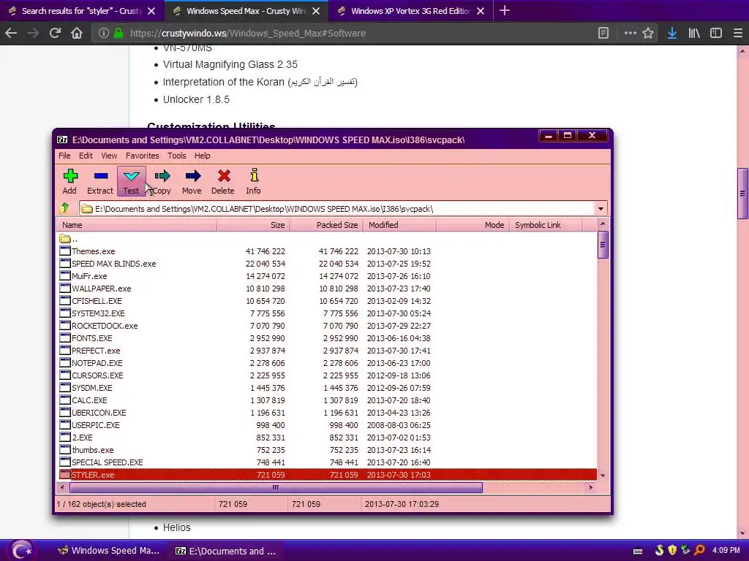Switch to the Search results for styler tab

pyautogui.click(x=82, y=10)
